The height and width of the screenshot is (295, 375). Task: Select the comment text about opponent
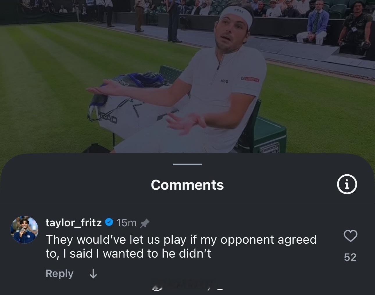pyautogui.click(x=181, y=247)
